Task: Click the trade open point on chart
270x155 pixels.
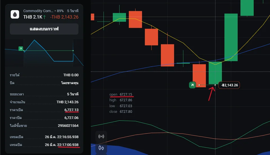Action: tap(199, 85)
